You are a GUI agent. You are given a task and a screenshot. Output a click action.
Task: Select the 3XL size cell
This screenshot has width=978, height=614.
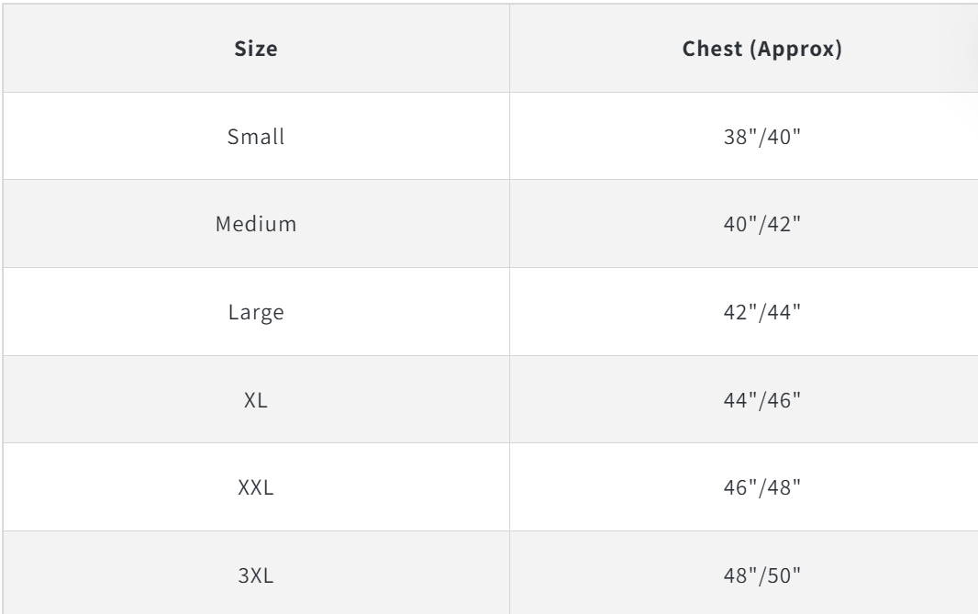256,576
